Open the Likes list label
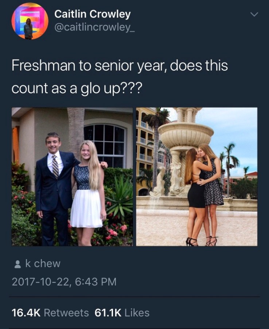The width and height of the screenshot is (269, 329). (x=137, y=313)
